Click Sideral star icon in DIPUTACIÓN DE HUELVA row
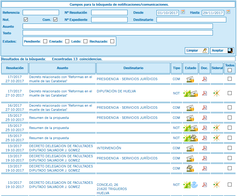The image size is (237, 196). 217,93
